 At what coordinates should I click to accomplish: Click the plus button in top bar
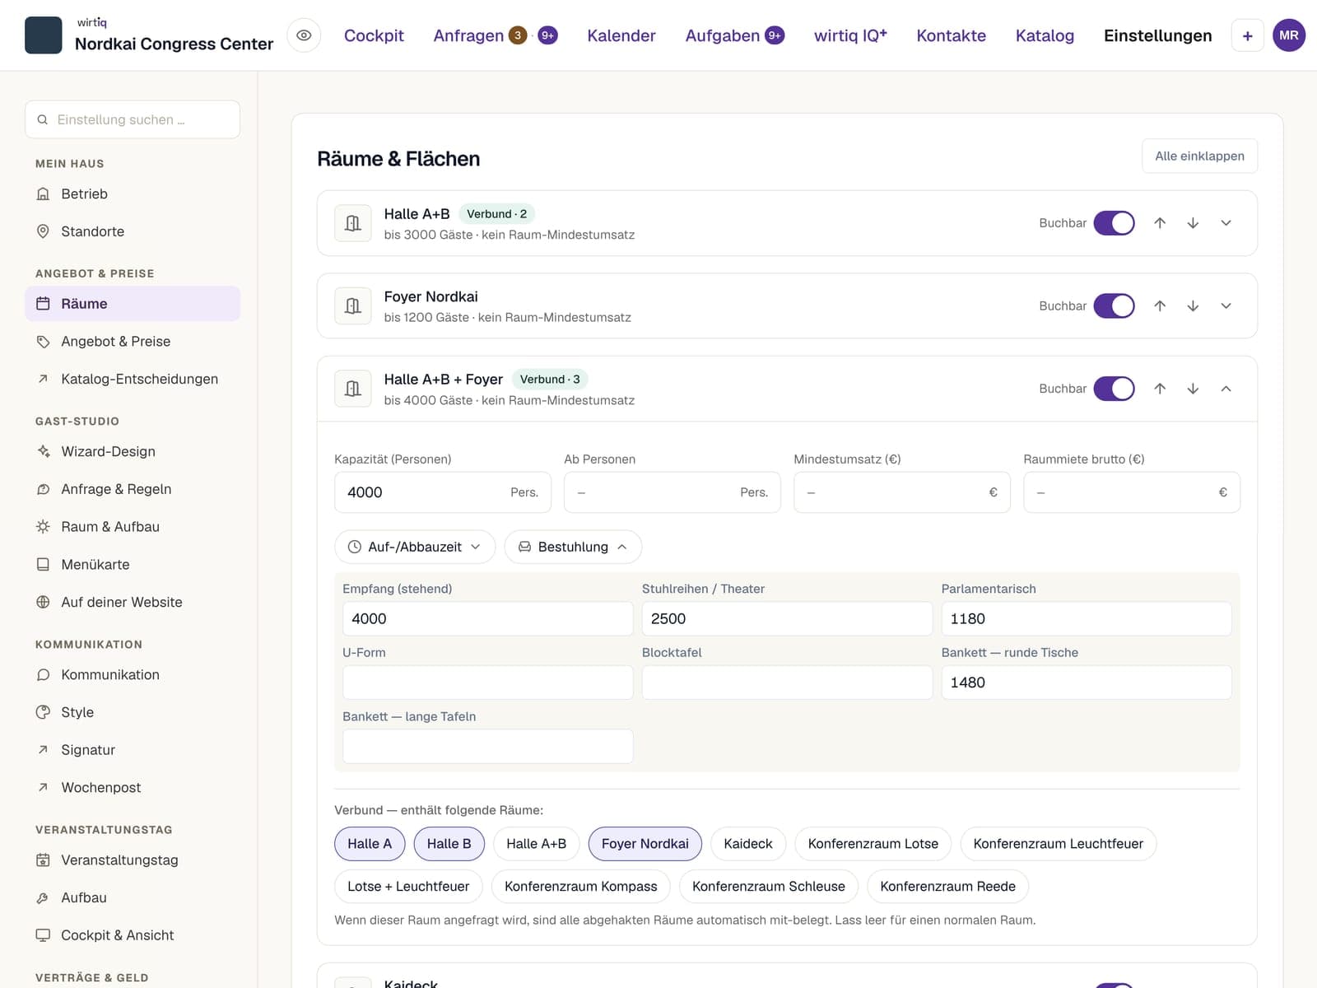tap(1247, 35)
